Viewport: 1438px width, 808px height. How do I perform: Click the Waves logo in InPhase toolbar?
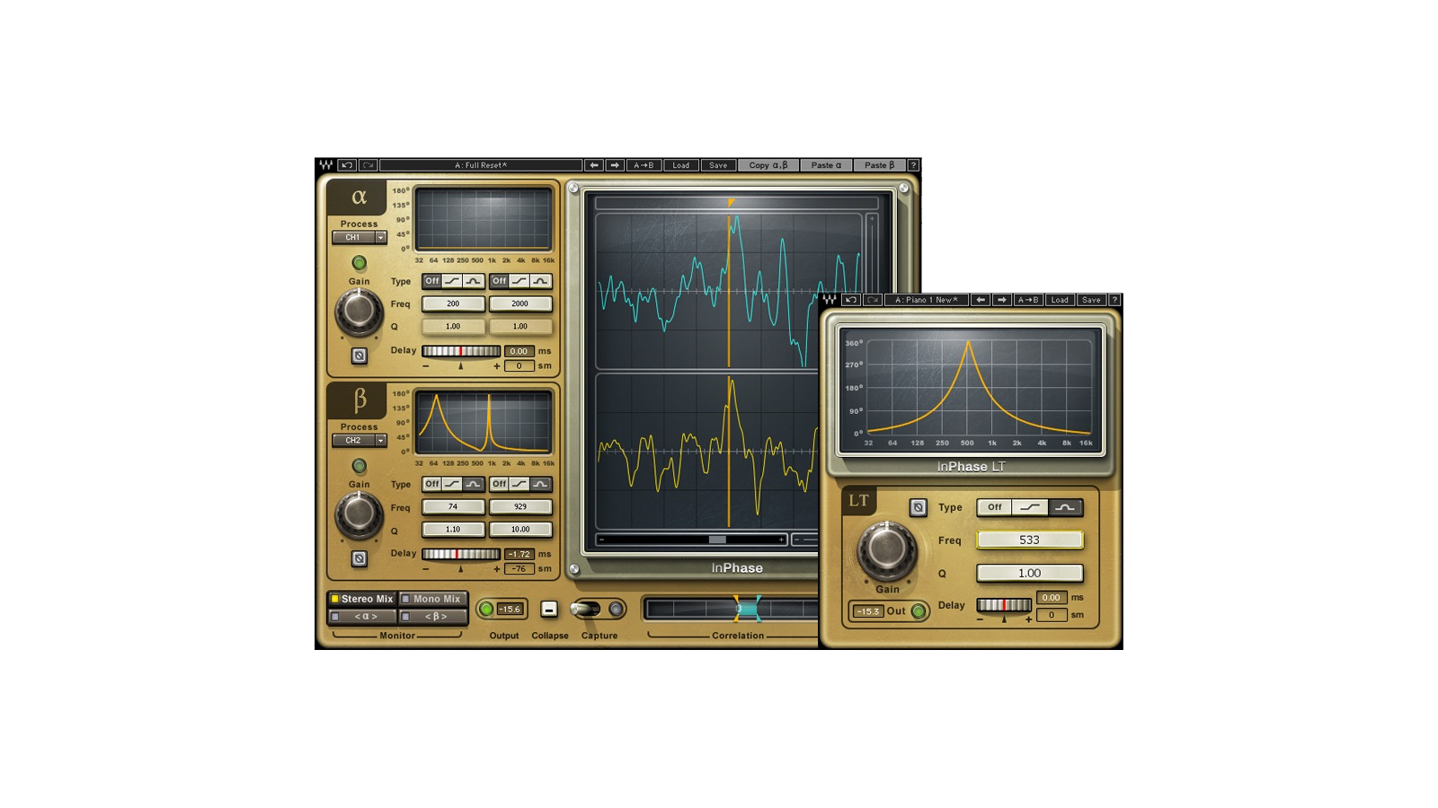point(325,165)
